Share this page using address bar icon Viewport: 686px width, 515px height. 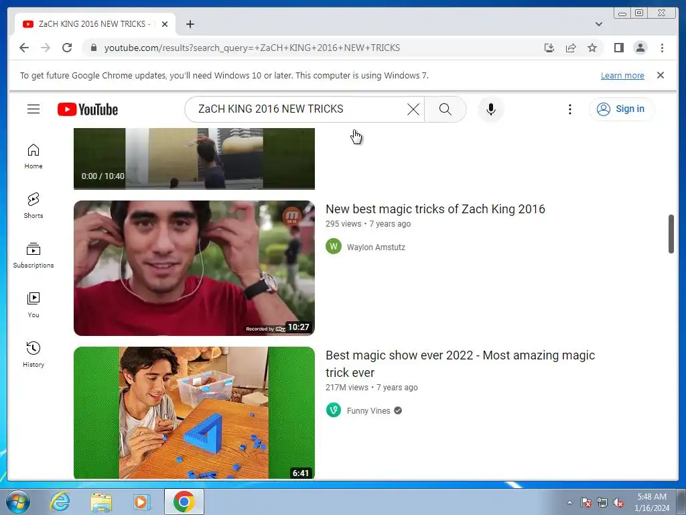click(x=571, y=48)
